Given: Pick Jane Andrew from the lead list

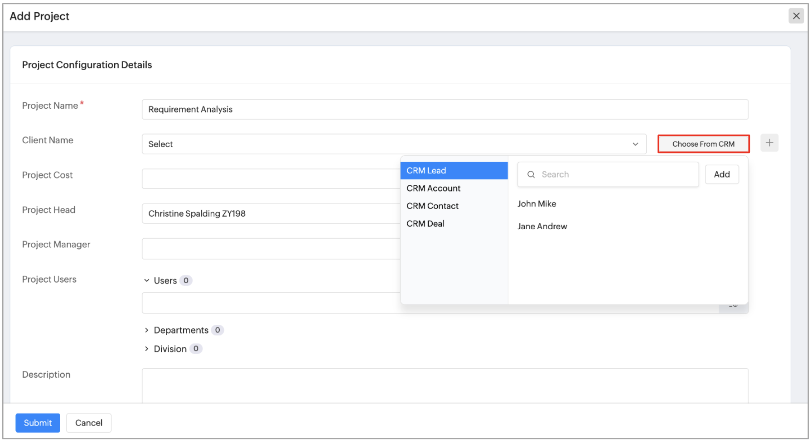Looking at the screenshot, I should tap(542, 226).
